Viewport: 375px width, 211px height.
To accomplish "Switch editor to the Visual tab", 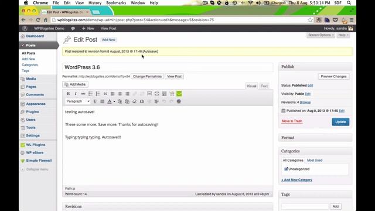I will [251, 86].
